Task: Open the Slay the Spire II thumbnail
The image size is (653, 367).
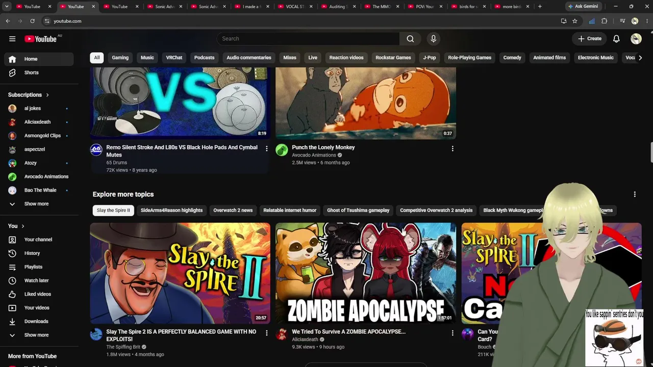Action: point(180,273)
